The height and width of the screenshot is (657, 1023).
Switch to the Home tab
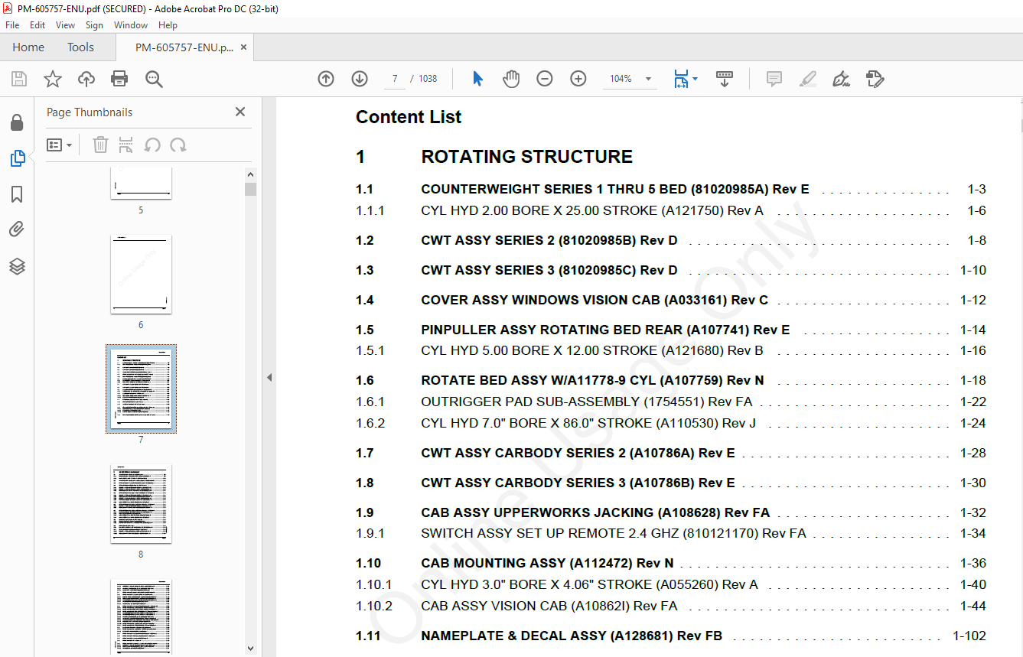pyautogui.click(x=28, y=47)
